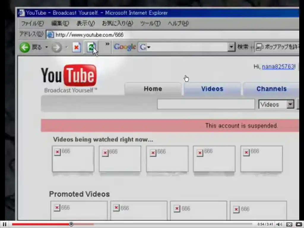Switch to the Home tab
This screenshot has width=304, height=228.
point(153,89)
